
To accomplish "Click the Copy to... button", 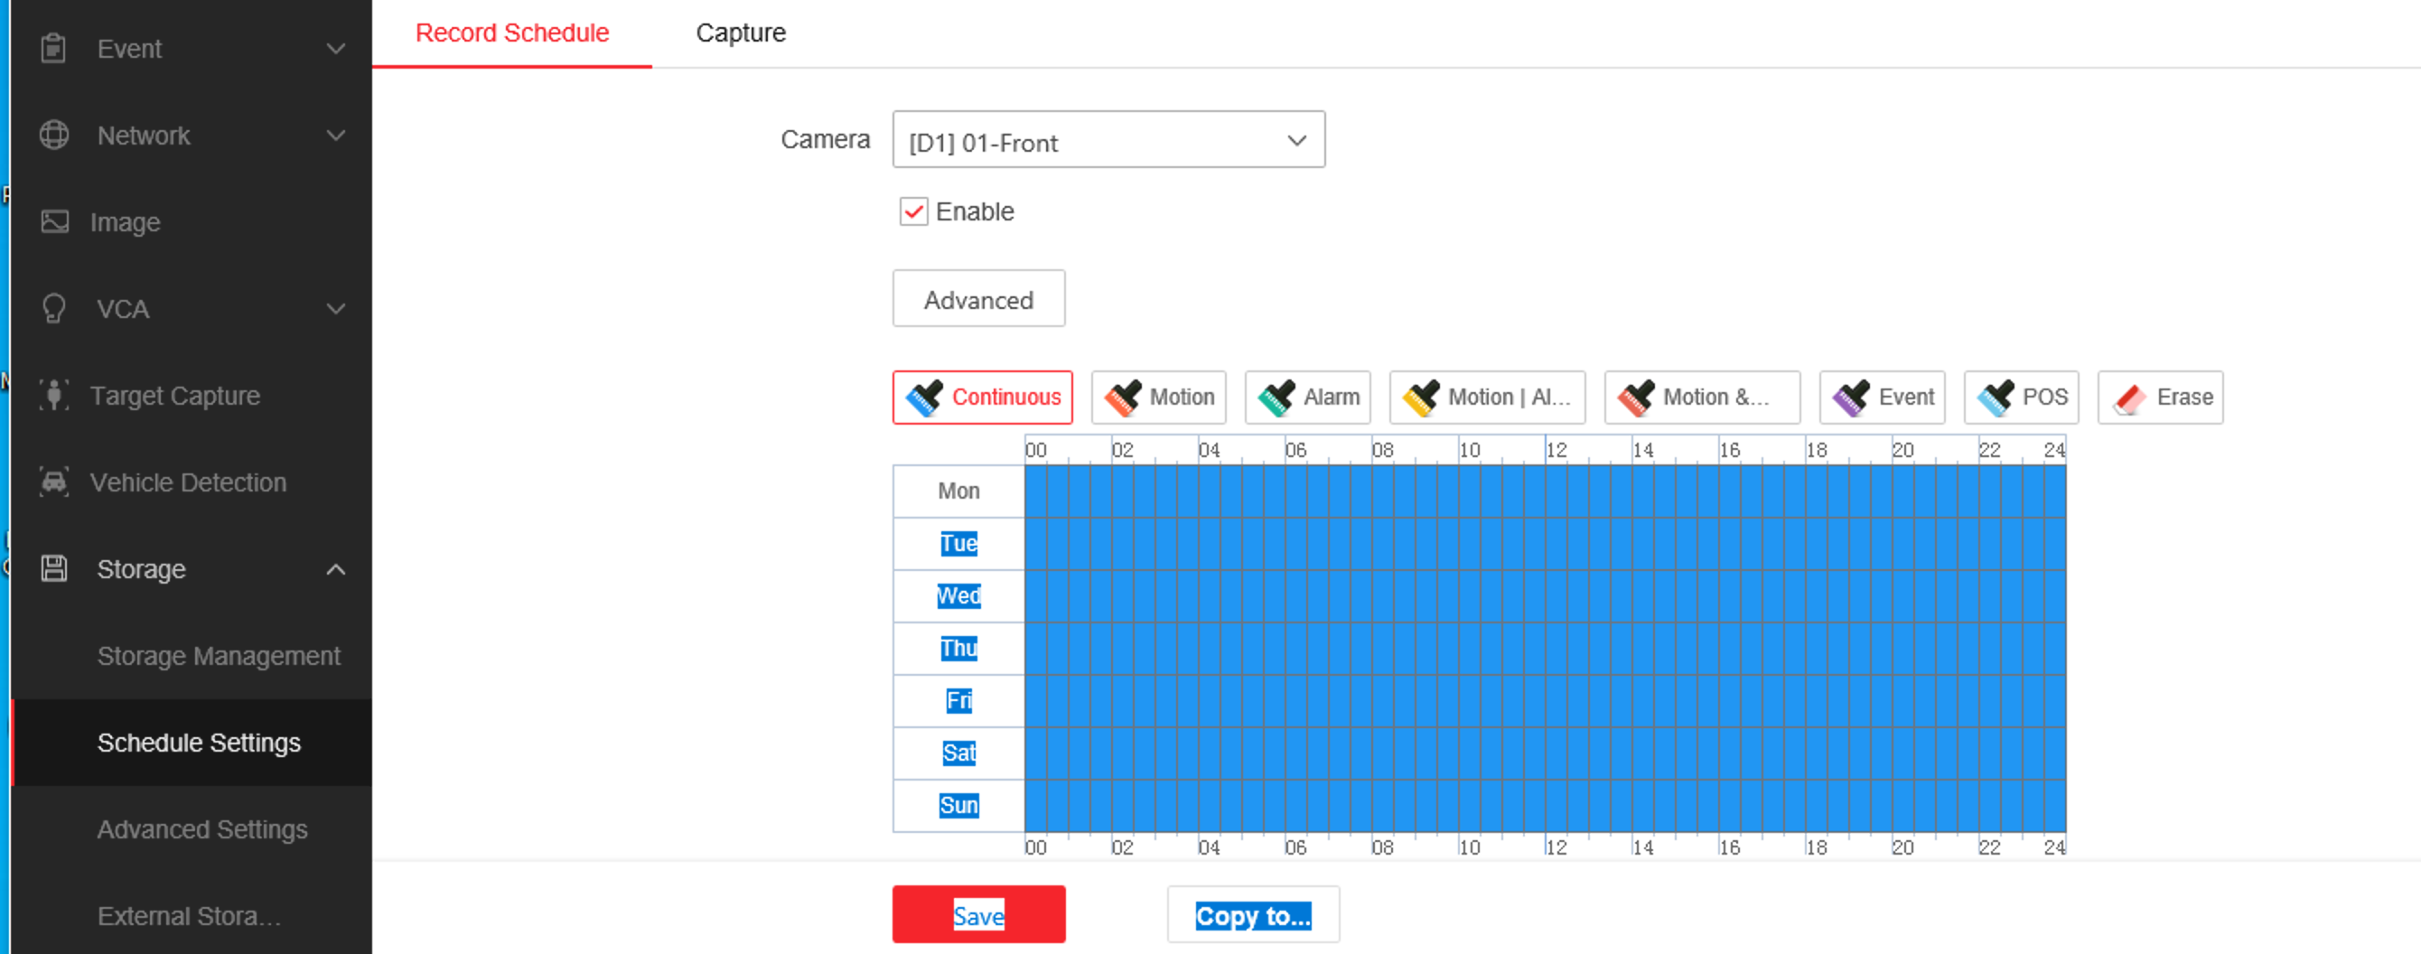I will point(1253,914).
